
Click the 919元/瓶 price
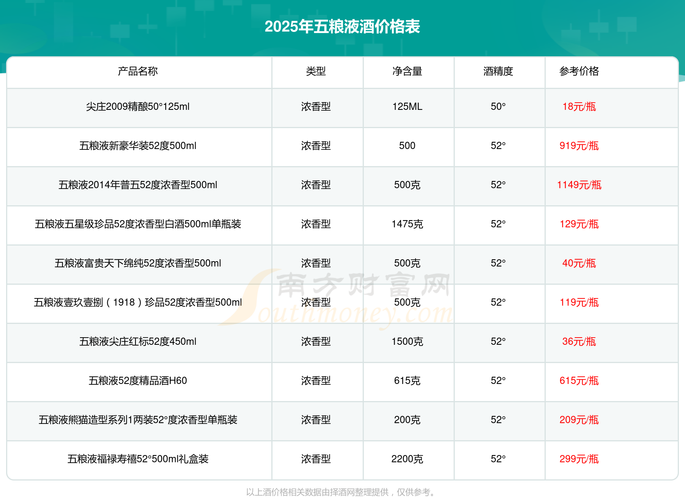(x=579, y=146)
